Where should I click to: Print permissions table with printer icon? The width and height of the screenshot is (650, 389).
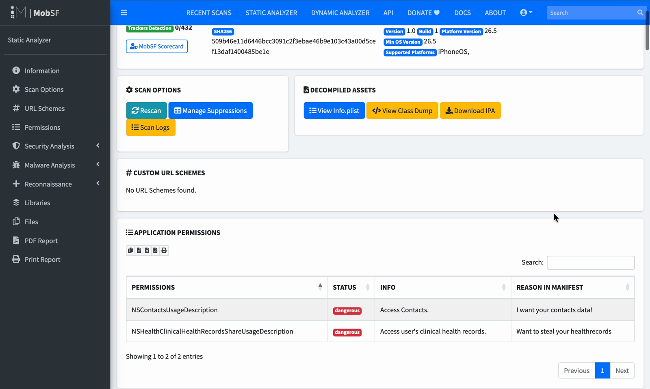click(164, 250)
